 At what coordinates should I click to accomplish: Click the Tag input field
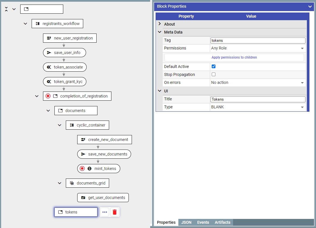click(258, 41)
